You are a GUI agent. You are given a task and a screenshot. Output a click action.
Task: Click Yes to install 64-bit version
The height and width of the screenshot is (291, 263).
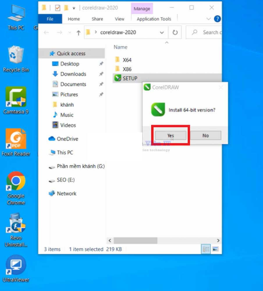pos(171,135)
